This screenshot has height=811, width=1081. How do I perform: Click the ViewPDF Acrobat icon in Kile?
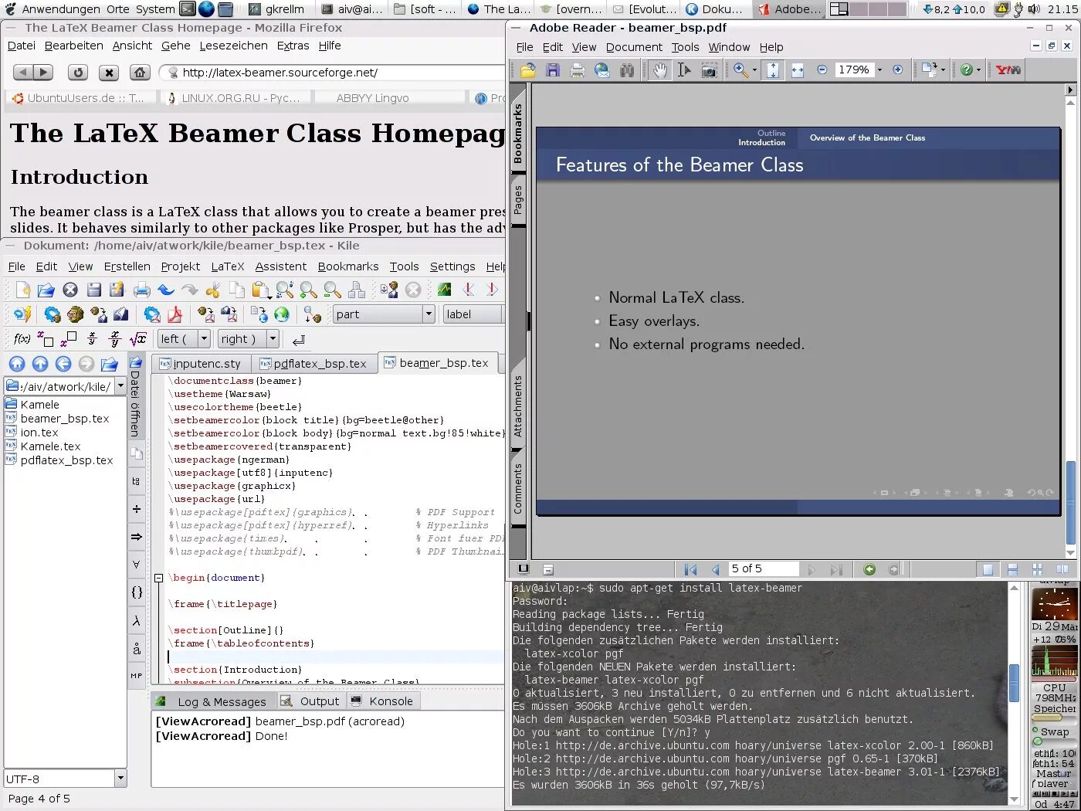(x=175, y=314)
